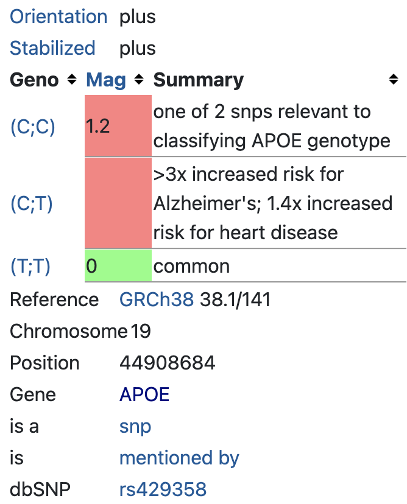Click the sort arrows beside Summary header
Screen dimensions: 407x504
point(394,80)
